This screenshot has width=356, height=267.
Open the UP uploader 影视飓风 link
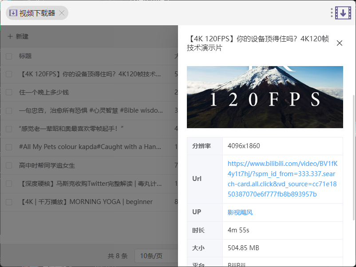240,212
